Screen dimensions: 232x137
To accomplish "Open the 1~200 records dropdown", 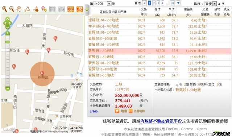I will 102,4.
